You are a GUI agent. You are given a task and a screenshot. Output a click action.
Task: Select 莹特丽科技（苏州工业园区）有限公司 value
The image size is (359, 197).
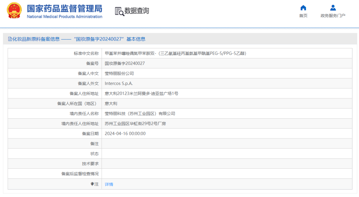[140, 114]
